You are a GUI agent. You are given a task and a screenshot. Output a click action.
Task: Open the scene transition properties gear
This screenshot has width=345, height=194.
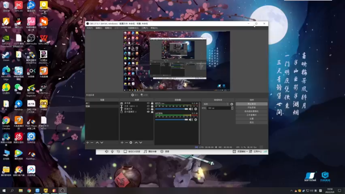[232, 104]
